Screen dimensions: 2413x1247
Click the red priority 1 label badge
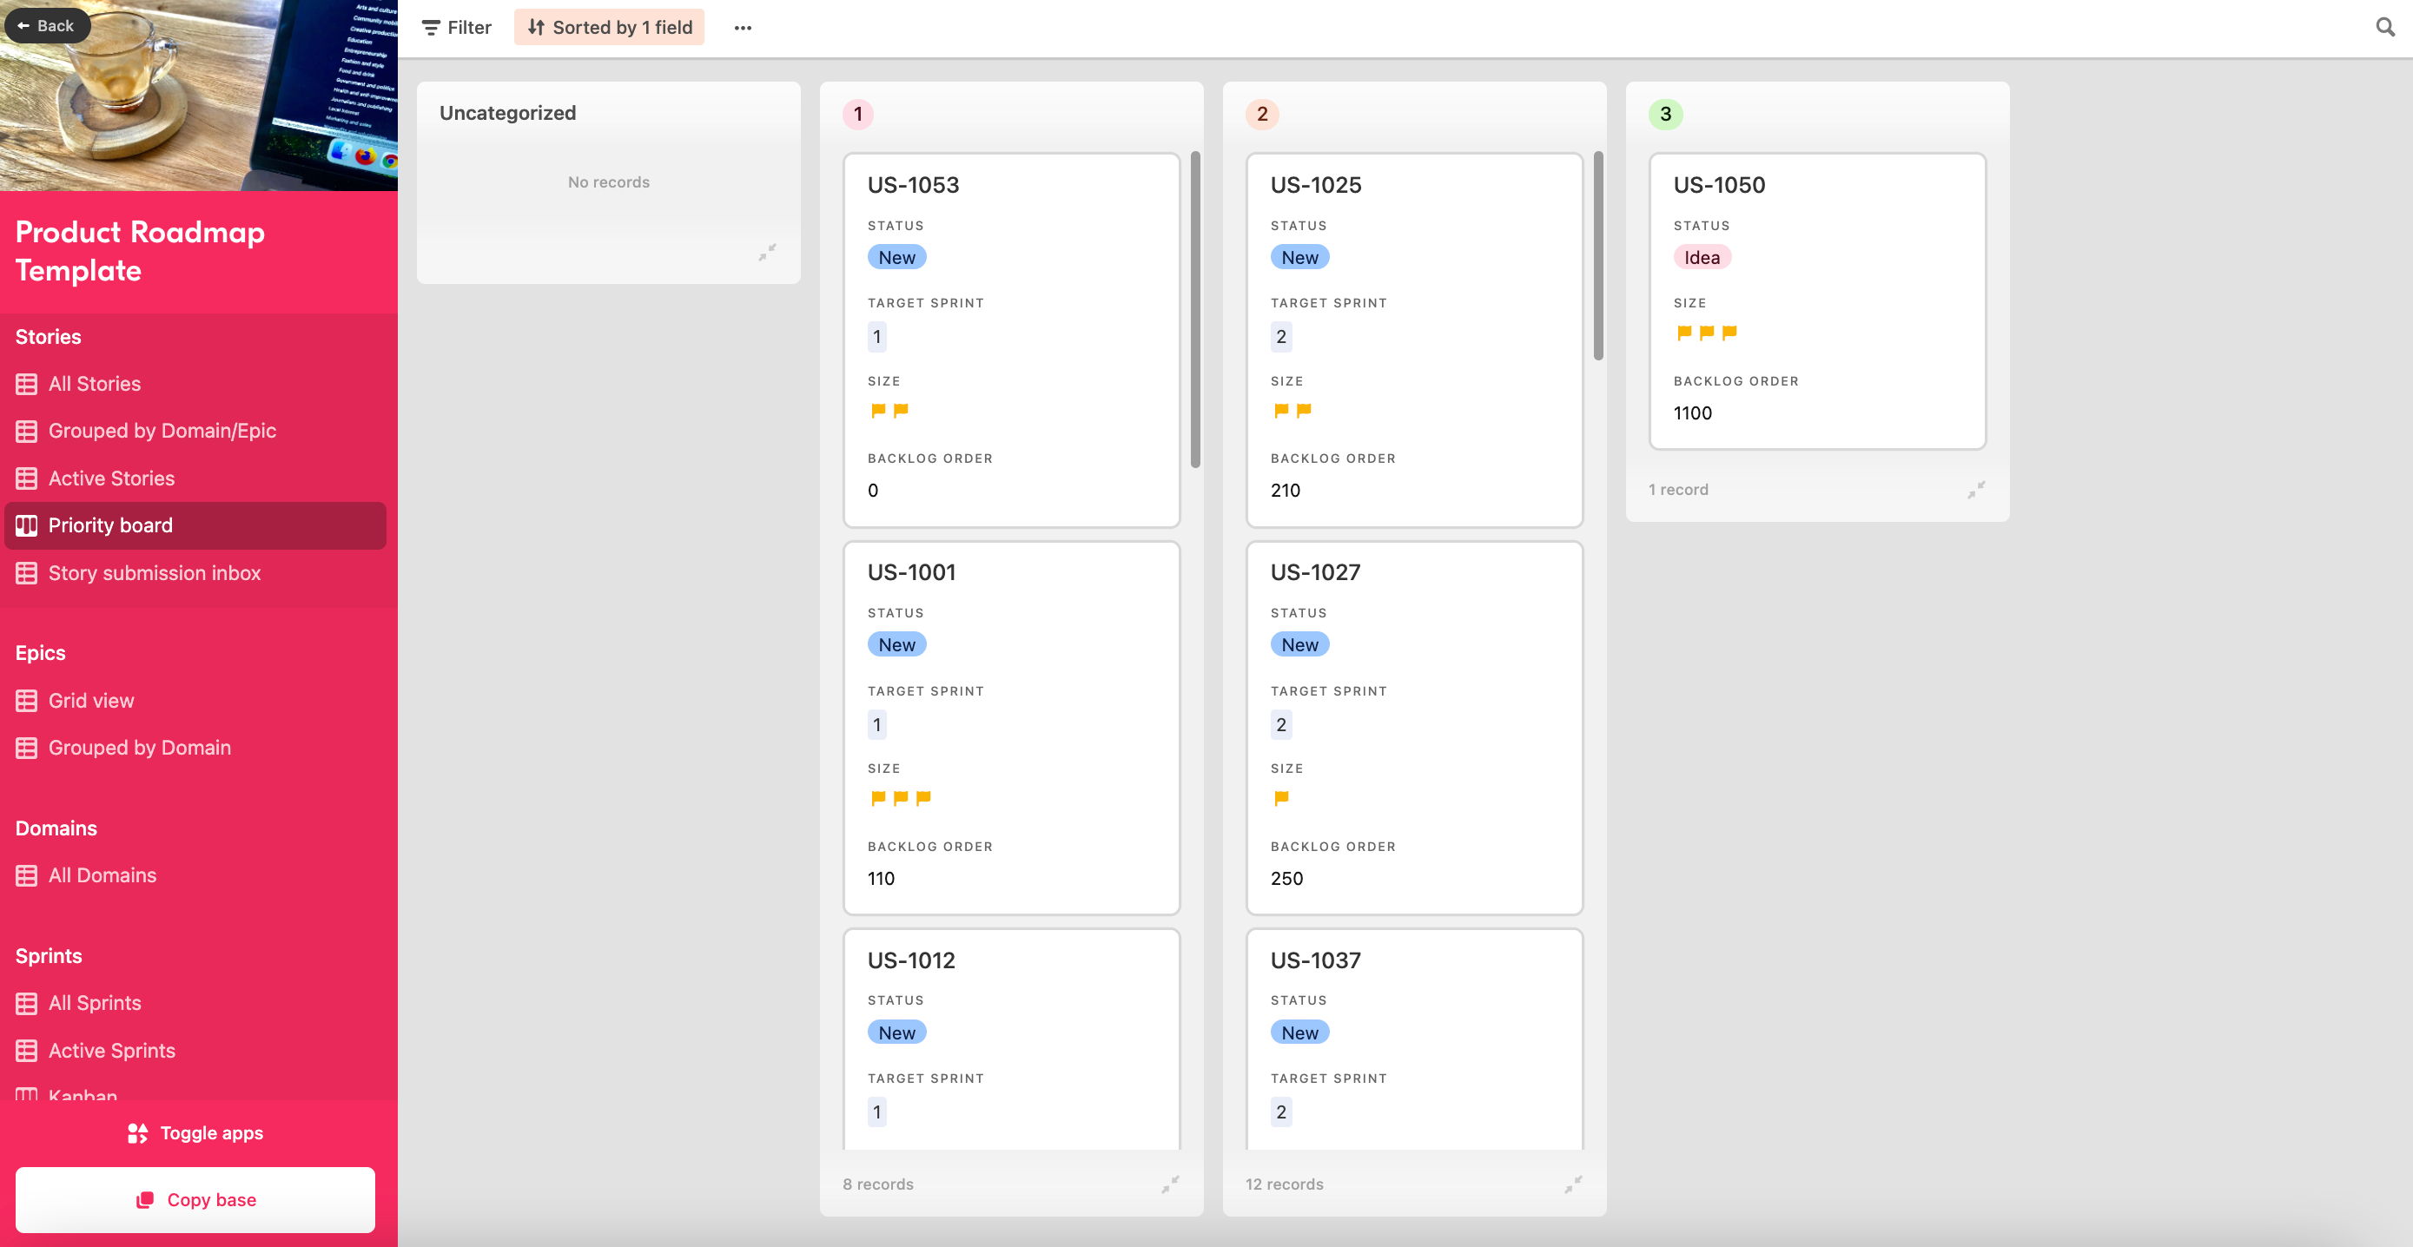point(857,115)
